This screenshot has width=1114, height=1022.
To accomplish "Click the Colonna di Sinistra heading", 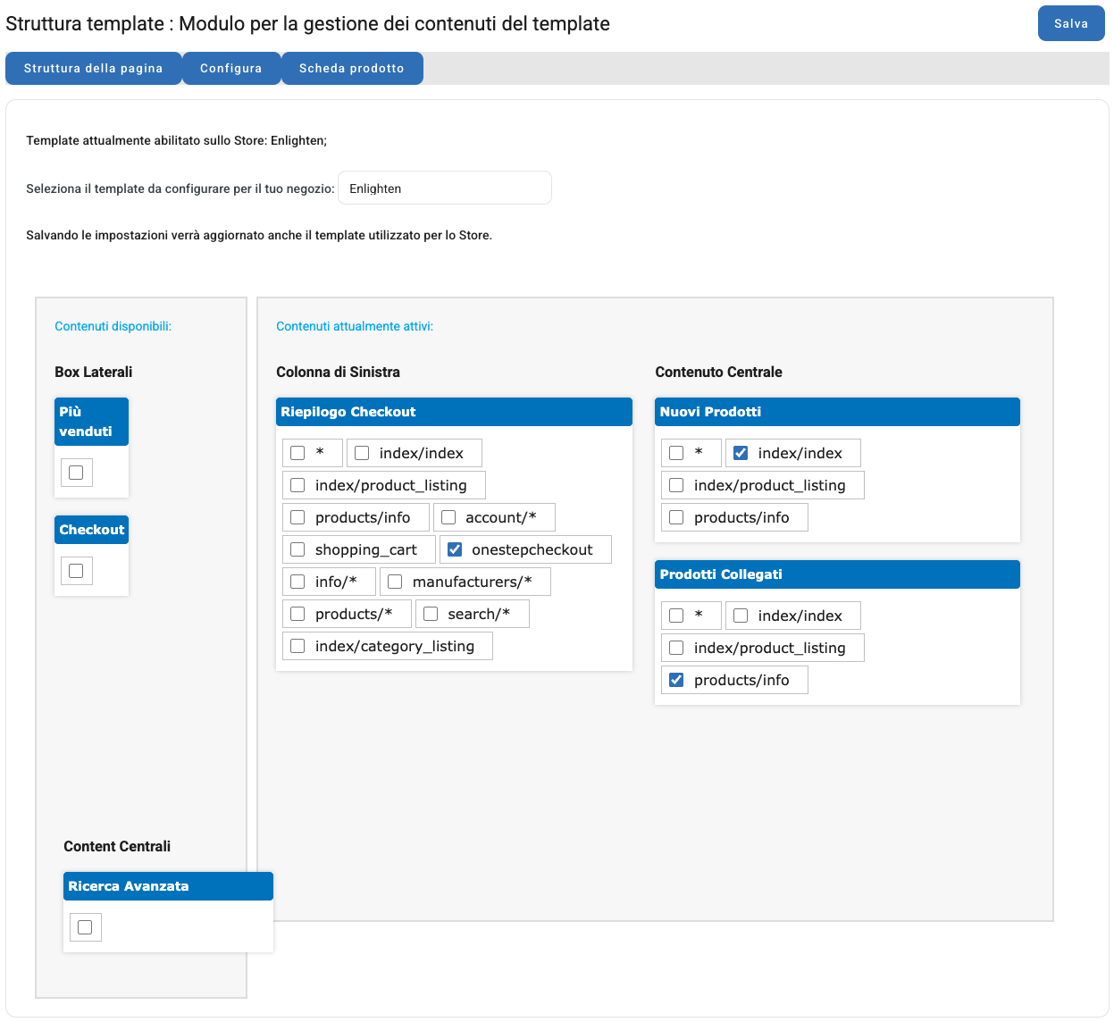I will tap(338, 372).
